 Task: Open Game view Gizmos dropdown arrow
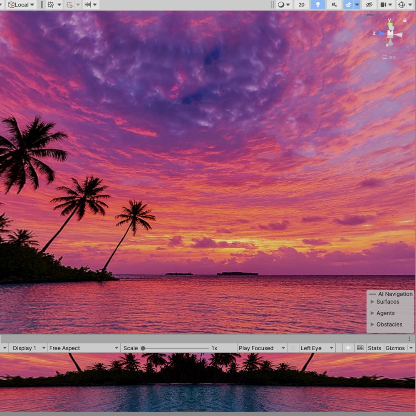(411, 348)
